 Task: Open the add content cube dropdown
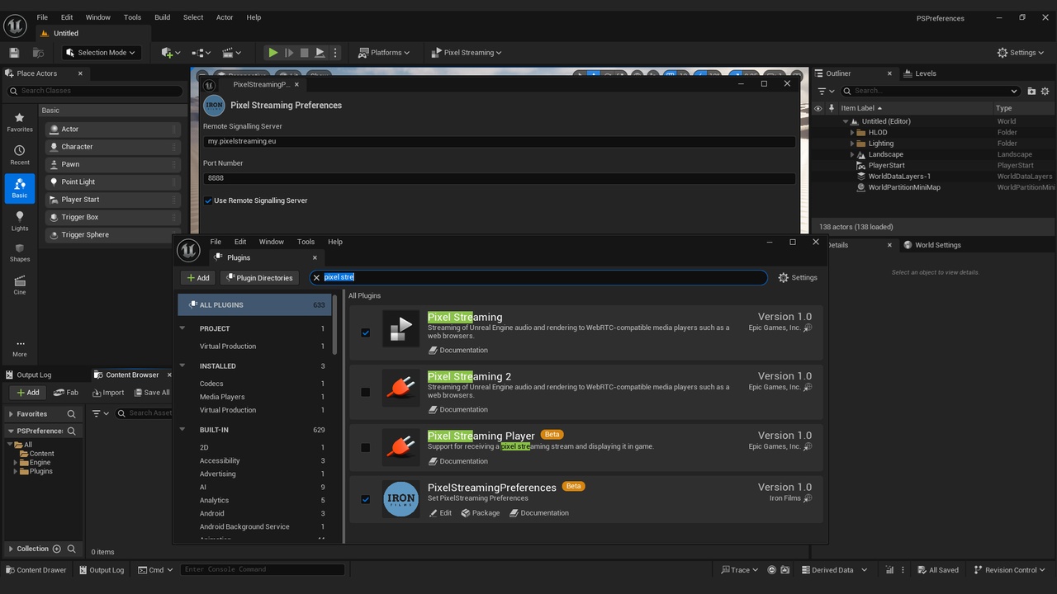pyautogui.click(x=171, y=53)
